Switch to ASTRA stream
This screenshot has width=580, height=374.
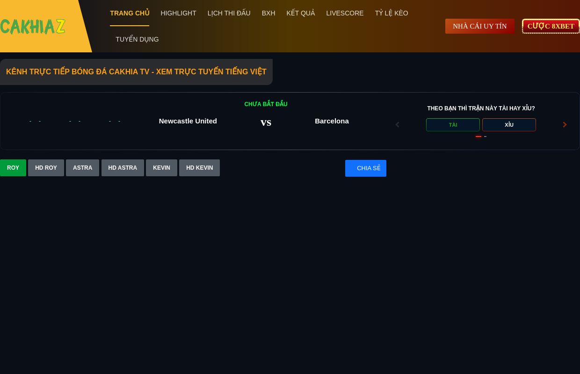point(82,168)
